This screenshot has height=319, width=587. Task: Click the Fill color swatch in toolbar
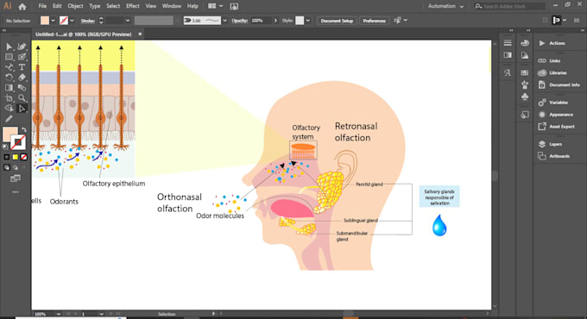(10, 134)
